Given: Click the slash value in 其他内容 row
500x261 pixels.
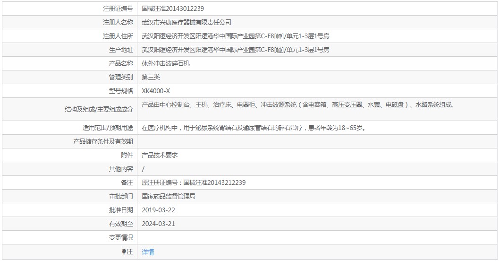Looking at the screenshot, I should coord(143,169).
